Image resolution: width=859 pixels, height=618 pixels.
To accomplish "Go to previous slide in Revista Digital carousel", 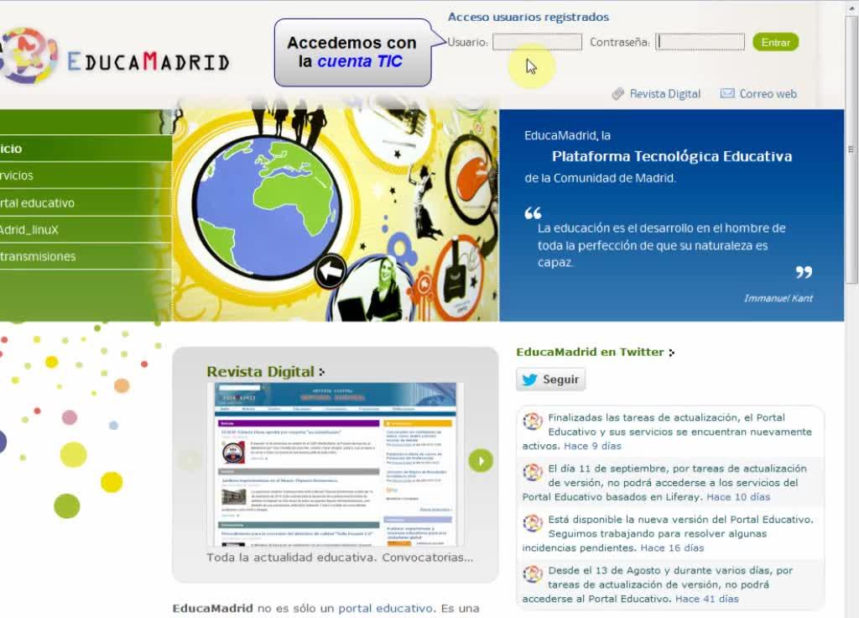I will coord(190,459).
